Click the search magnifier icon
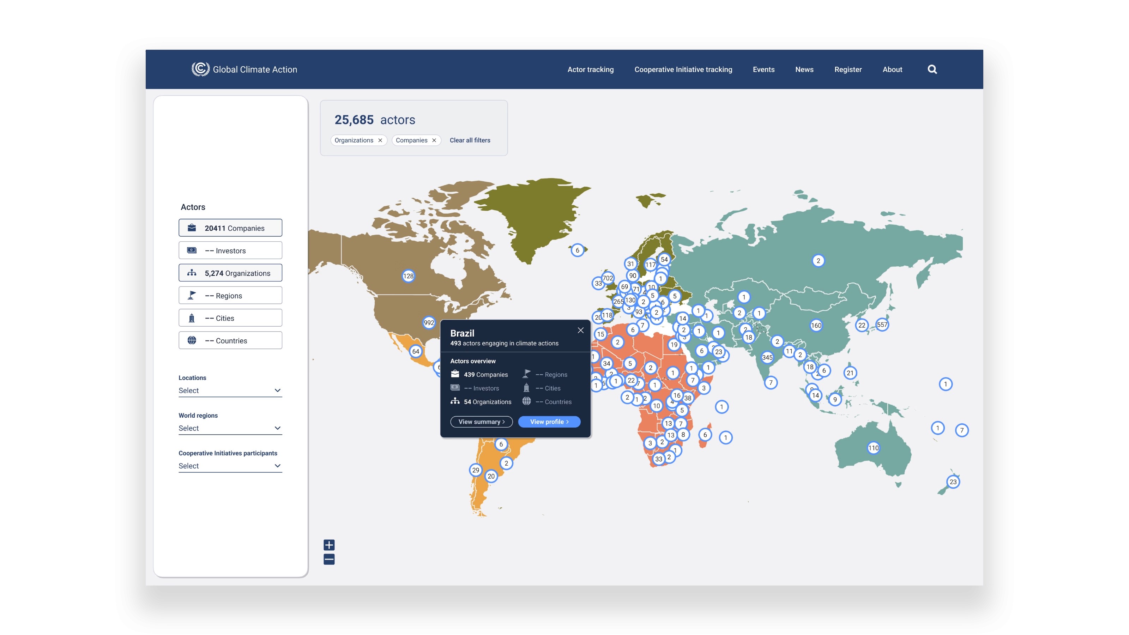The image size is (1129, 635). [932, 69]
